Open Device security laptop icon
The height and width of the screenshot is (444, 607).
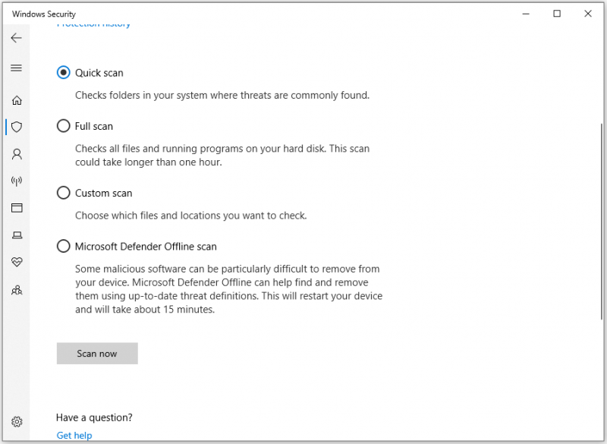tap(17, 235)
